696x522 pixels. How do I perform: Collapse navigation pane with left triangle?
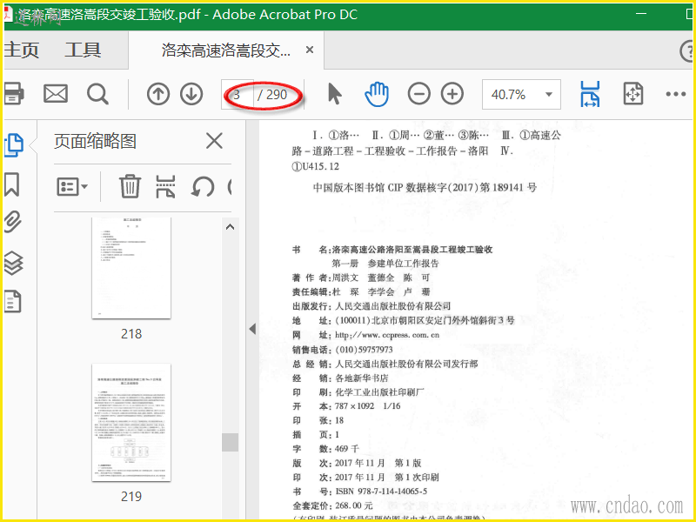click(x=252, y=329)
